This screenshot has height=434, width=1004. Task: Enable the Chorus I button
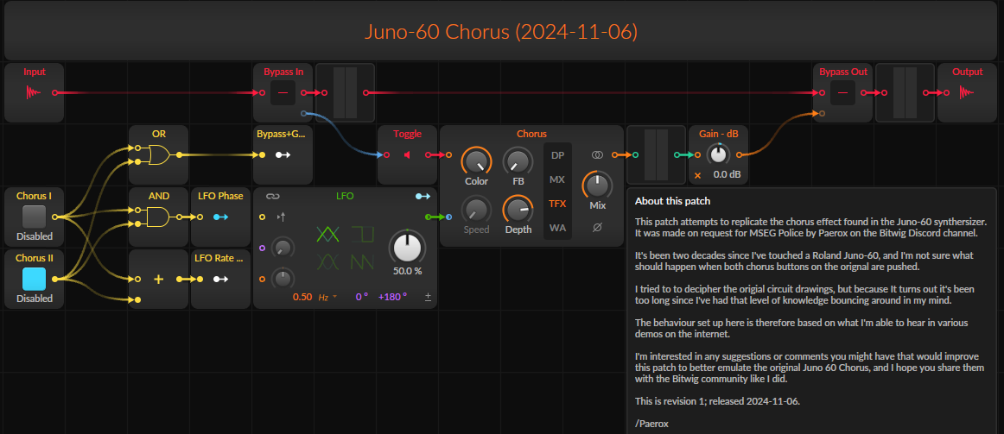[35, 216]
